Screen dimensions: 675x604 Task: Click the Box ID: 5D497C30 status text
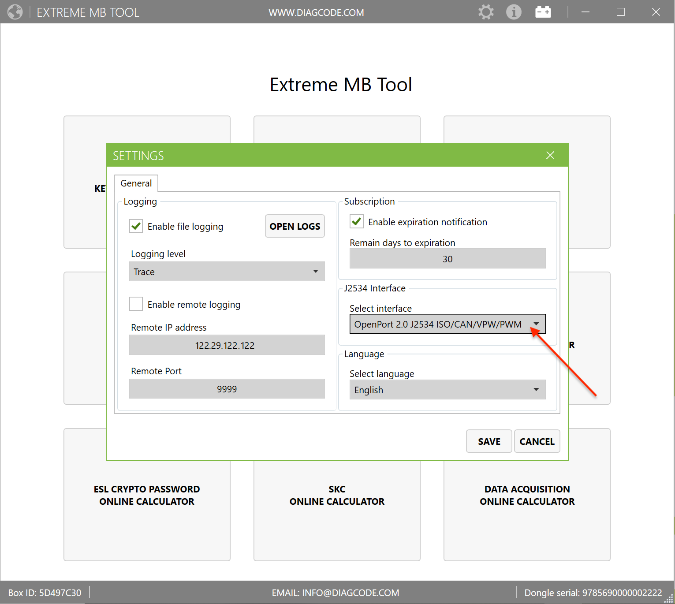45,593
